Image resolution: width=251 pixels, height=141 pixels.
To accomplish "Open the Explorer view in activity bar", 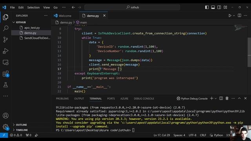I will [5, 17].
